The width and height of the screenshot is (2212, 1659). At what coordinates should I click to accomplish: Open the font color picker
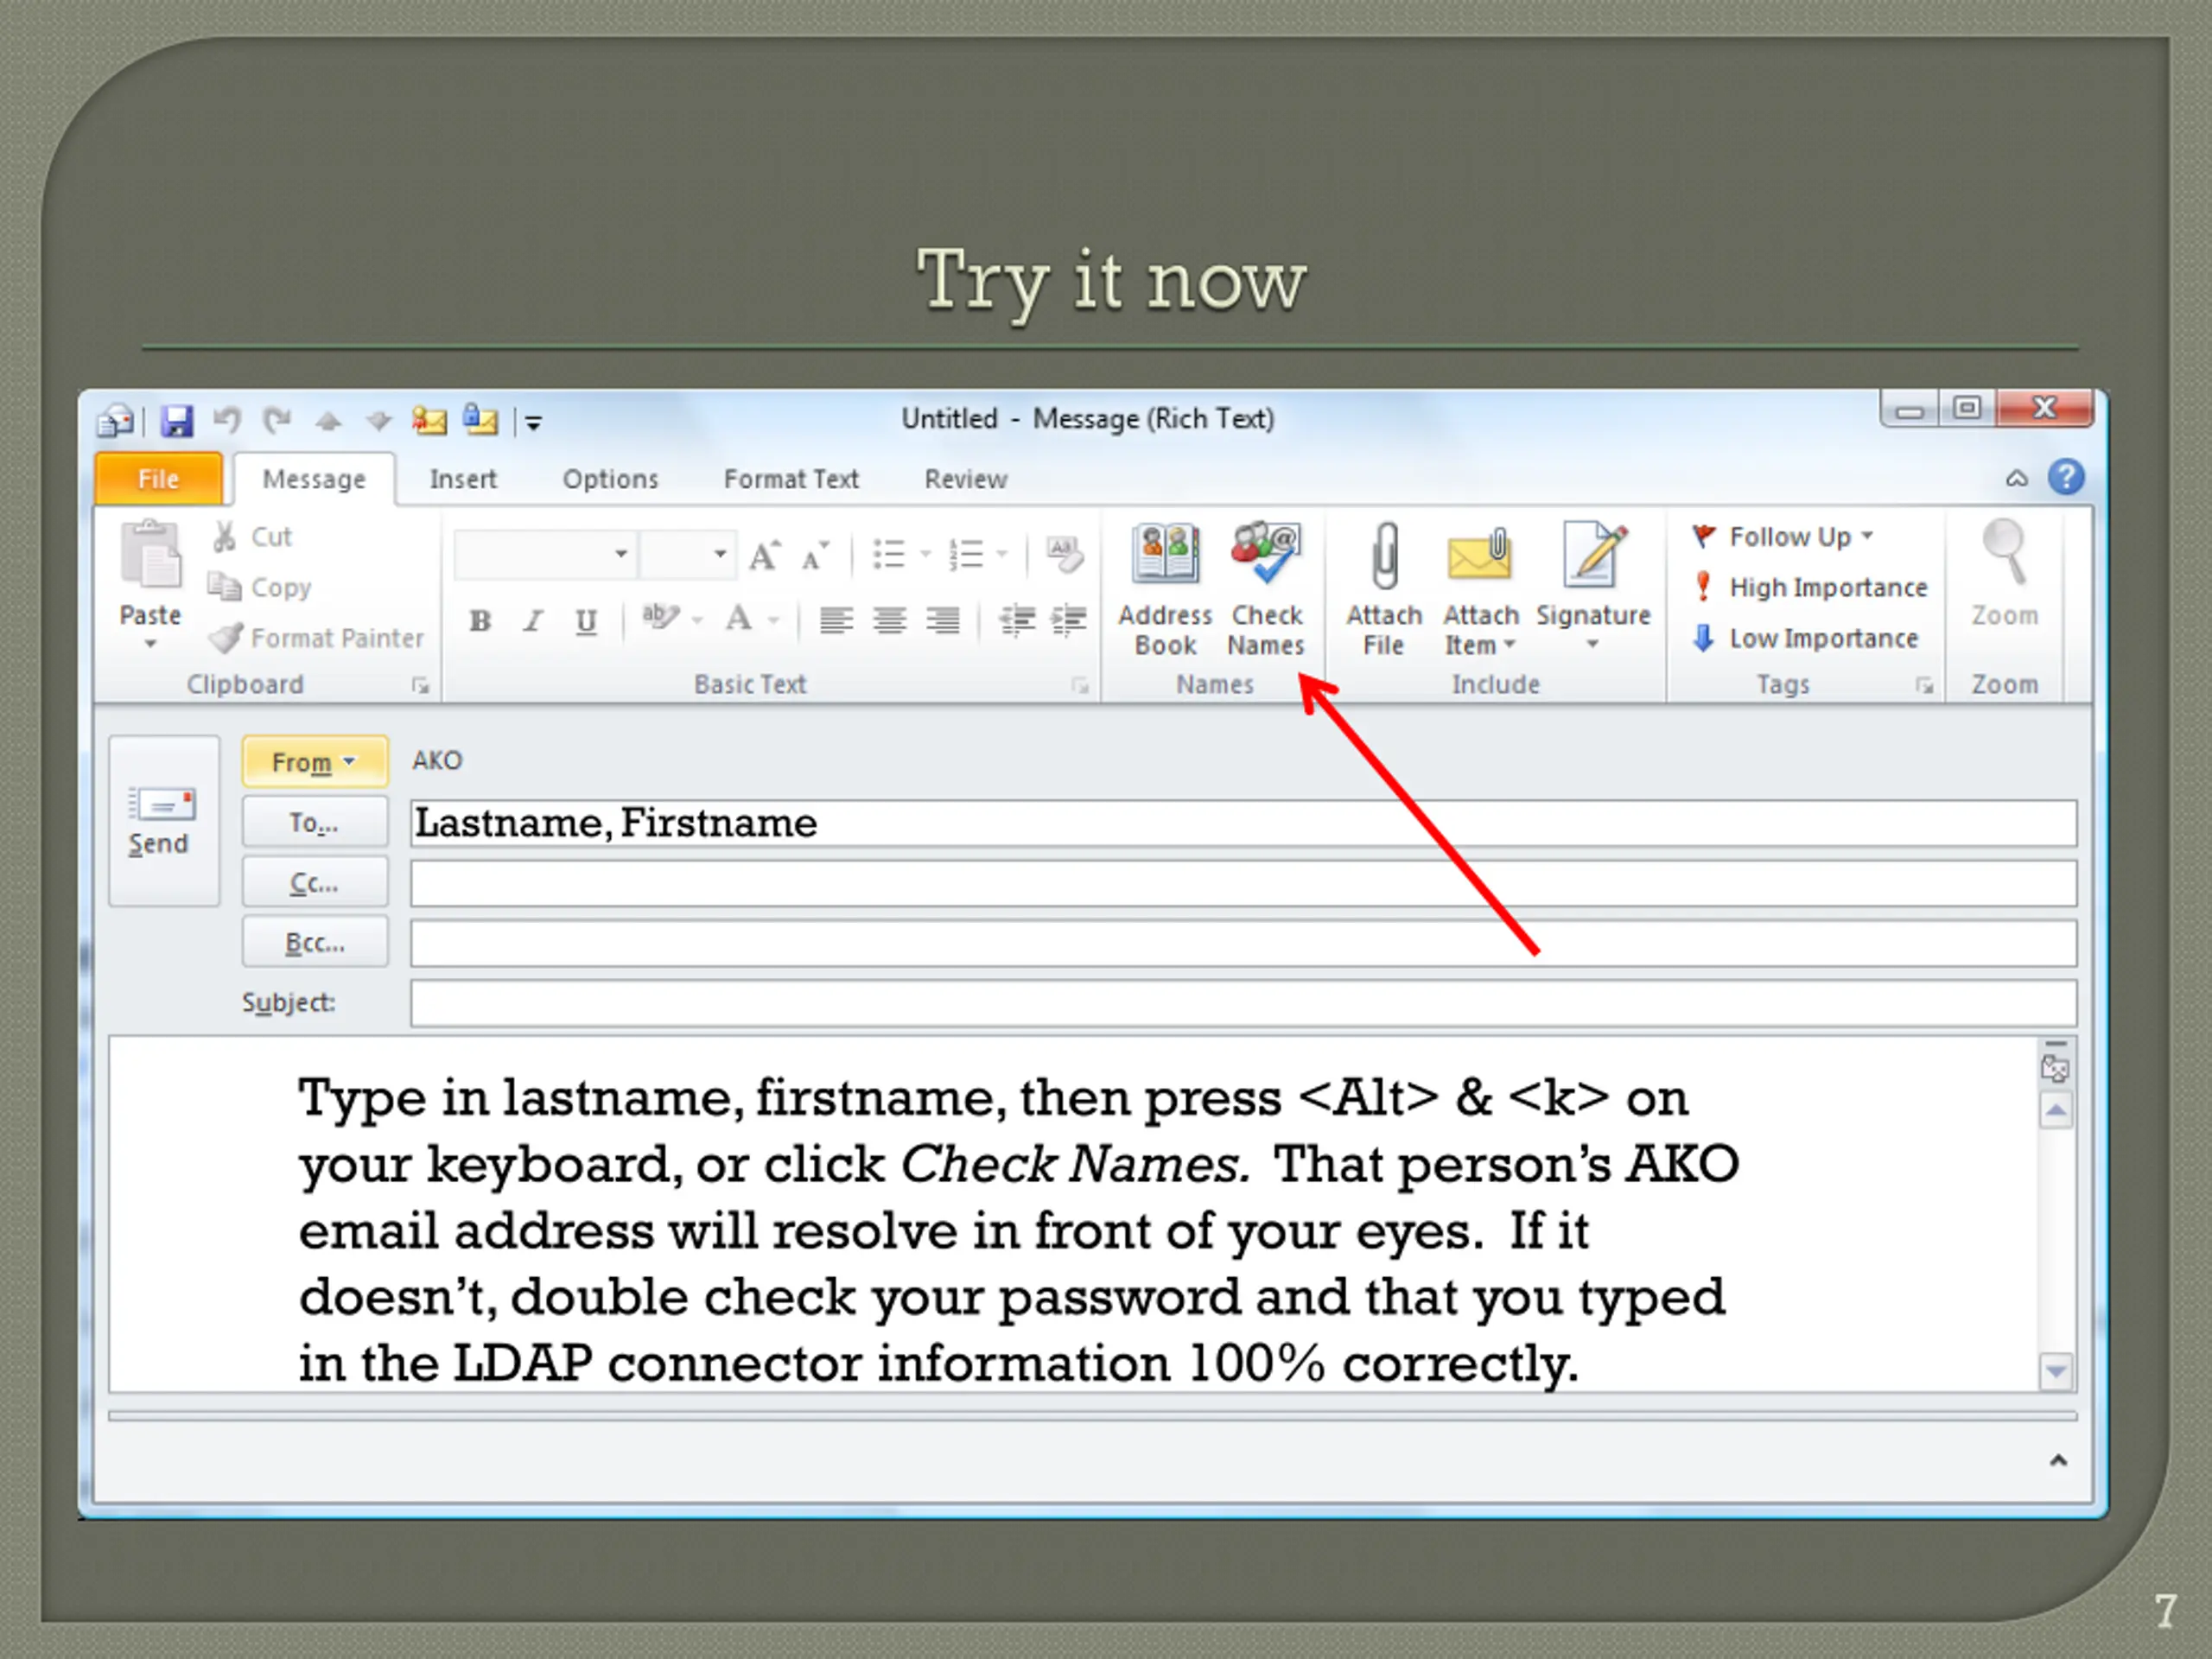(775, 621)
